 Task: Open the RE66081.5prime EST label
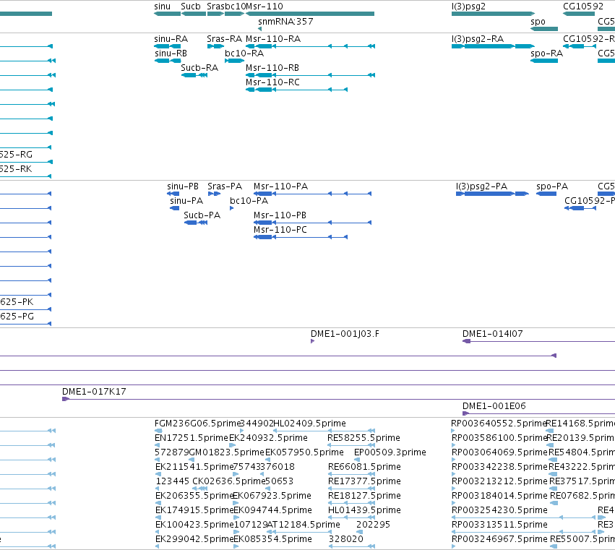[364, 467]
